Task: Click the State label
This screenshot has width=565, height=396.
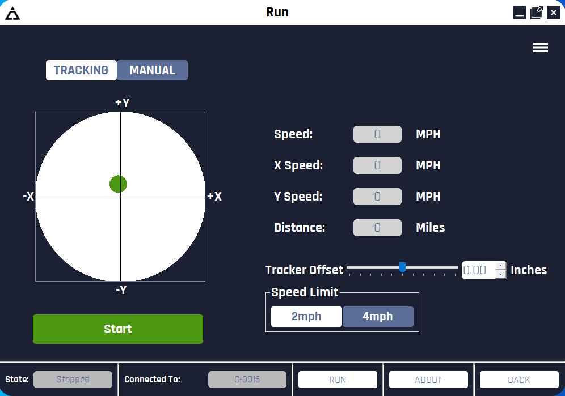Action: tap(17, 380)
